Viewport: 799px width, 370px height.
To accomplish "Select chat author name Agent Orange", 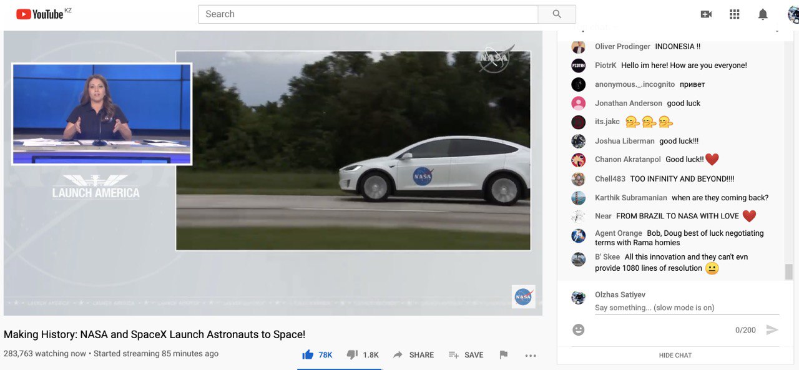I will 619,233.
